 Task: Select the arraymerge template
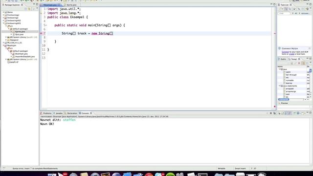[x=291, y=91]
